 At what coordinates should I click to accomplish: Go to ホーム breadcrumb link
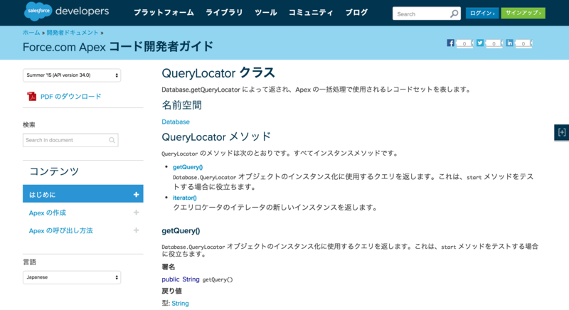click(31, 33)
